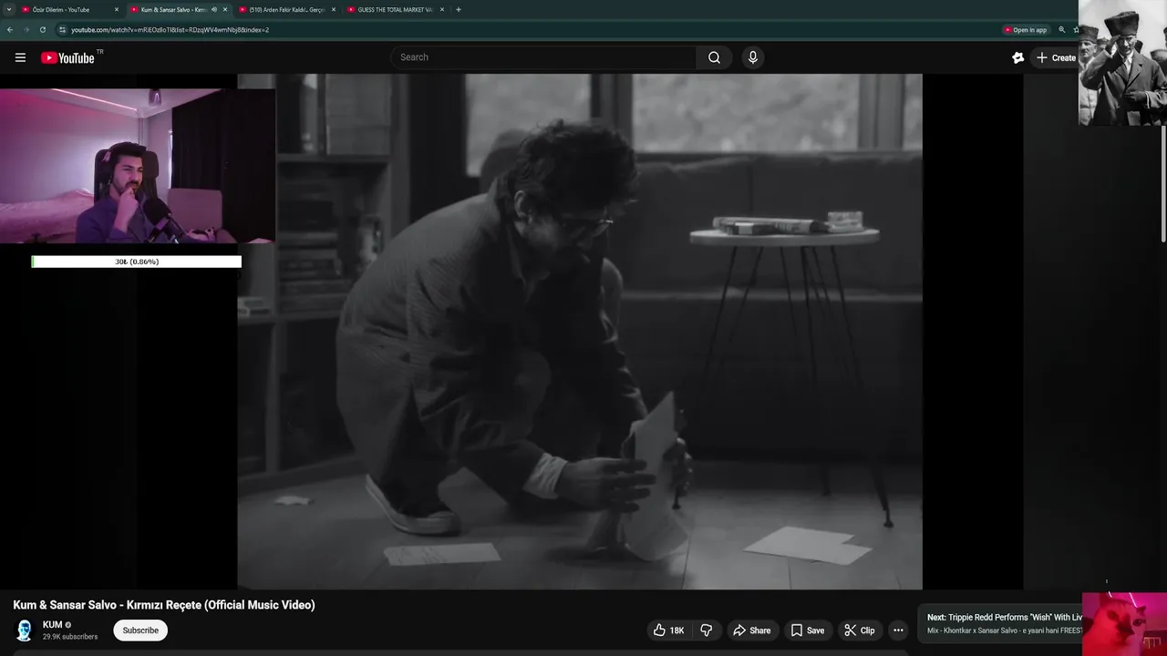Like the video with thumbs up

[667, 630]
